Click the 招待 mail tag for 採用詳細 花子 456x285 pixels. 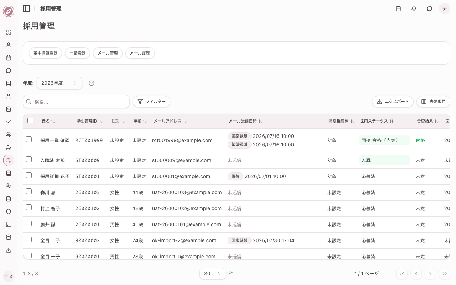click(x=235, y=176)
